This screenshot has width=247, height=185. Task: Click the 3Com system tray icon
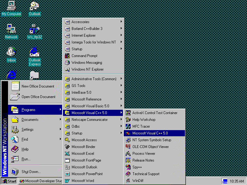(x=225, y=181)
